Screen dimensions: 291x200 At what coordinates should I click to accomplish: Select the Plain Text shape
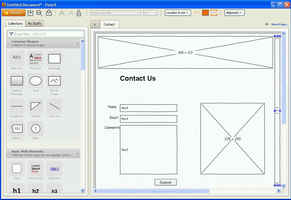point(17,61)
